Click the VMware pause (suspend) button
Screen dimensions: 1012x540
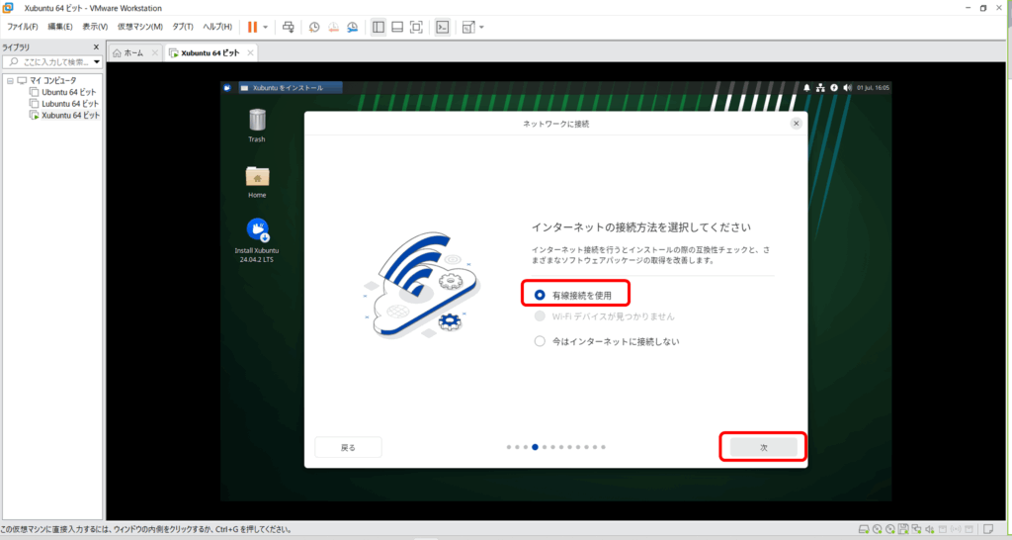[x=252, y=27]
